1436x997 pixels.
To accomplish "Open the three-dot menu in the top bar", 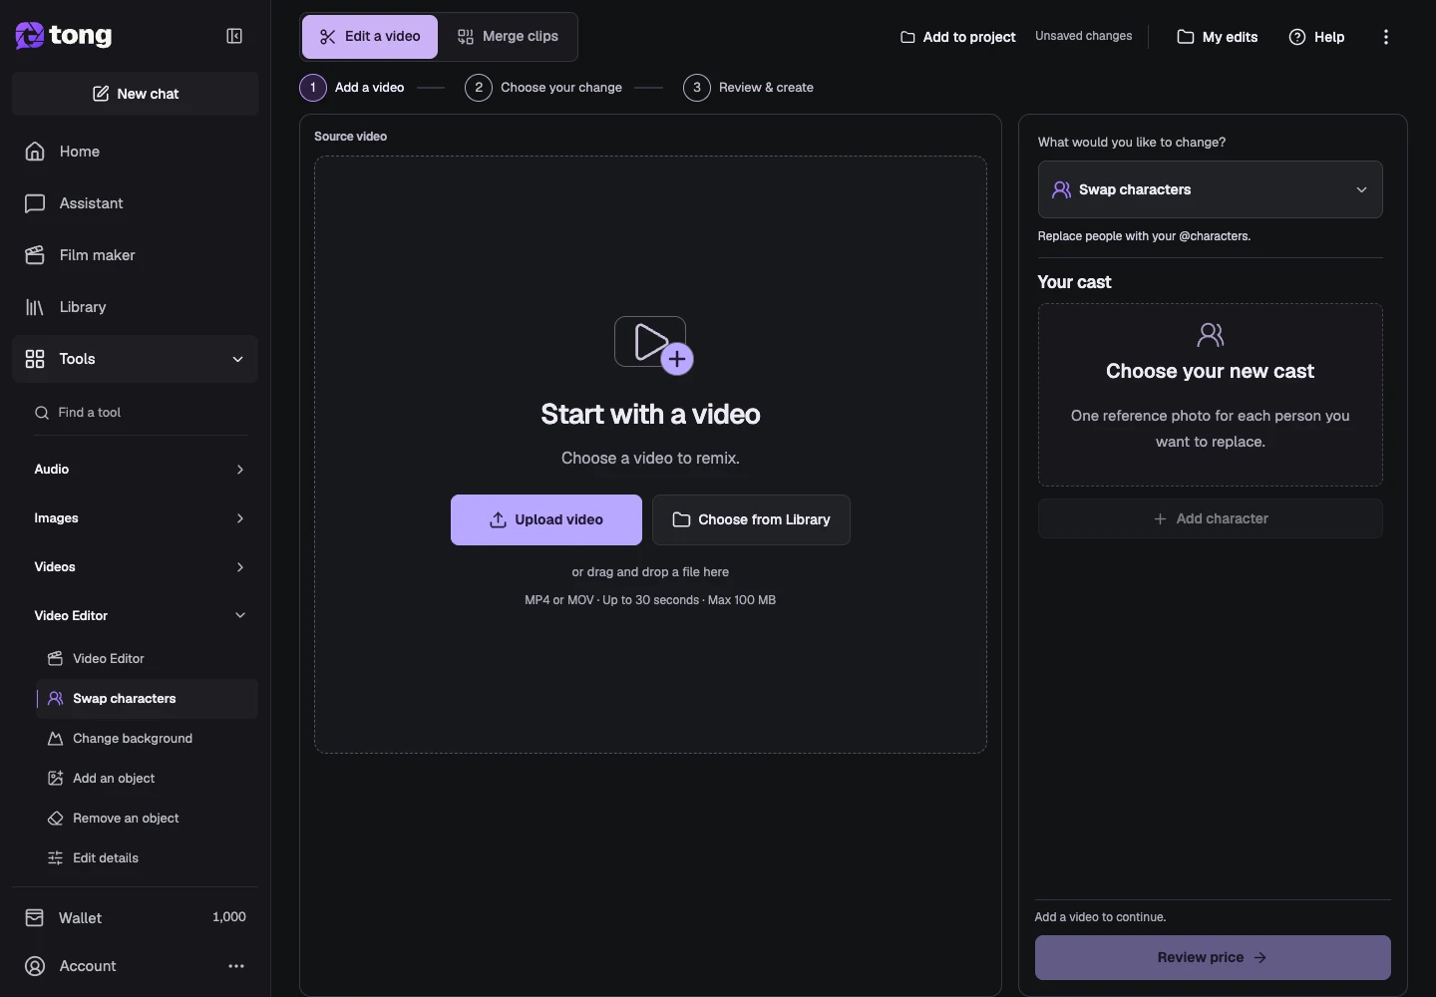I will click(x=1386, y=37).
